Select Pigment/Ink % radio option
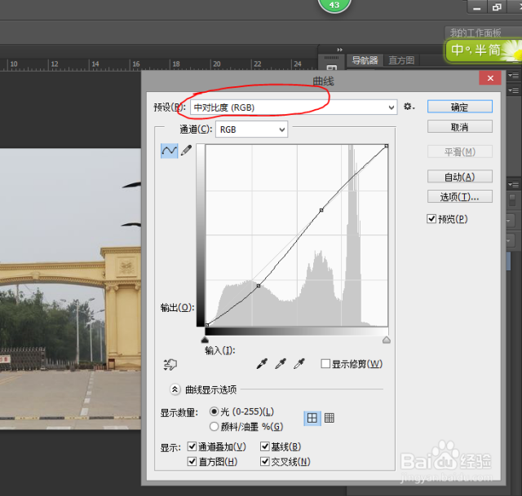This screenshot has height=496, width=522. coord(214,426)
